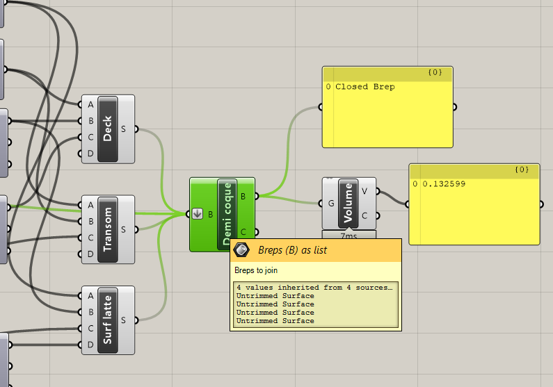Image resolution: width=553 pixels, height=387 pixels.
Task: Click input D of Surf latte component
Action: (x=90, y=345)
